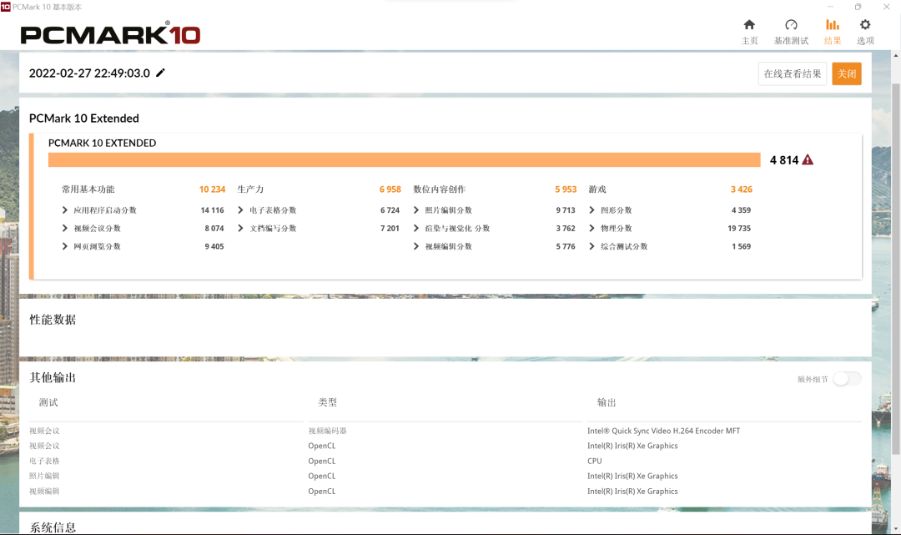The height and width of the screenshot is (535, 901).
Task: Click the 常用基本功能 heading
Action: (88, 189)
